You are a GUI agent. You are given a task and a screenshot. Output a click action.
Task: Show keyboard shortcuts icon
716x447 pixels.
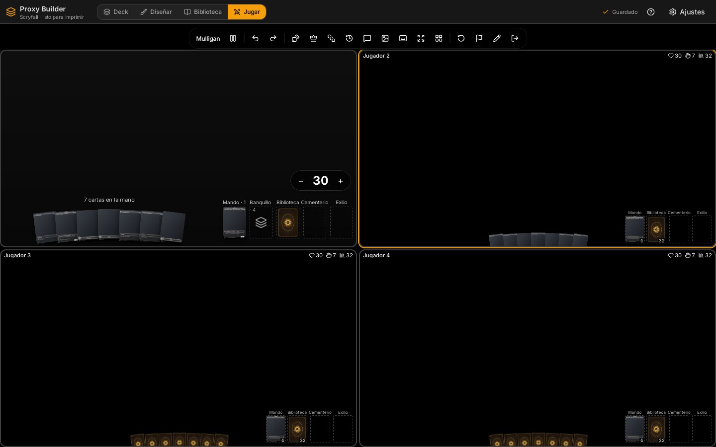click(403, 38)
